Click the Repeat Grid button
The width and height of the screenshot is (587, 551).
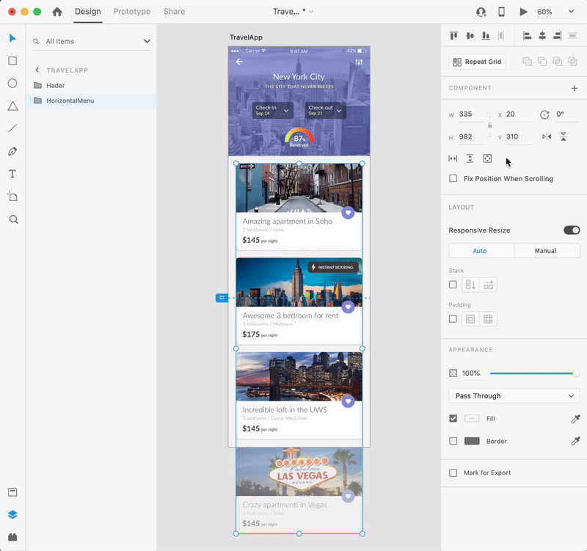point(478,62)
